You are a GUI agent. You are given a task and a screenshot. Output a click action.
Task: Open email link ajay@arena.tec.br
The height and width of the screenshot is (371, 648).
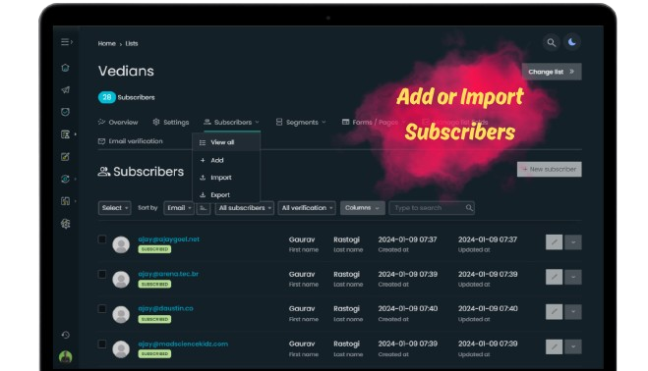(168, 274)
